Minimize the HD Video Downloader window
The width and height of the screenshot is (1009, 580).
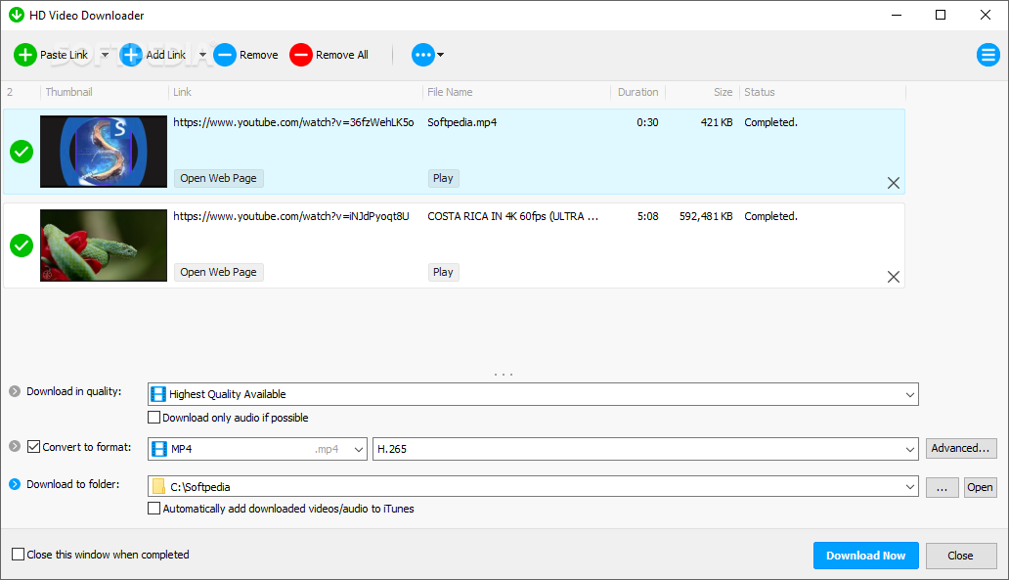click(897, 15)
